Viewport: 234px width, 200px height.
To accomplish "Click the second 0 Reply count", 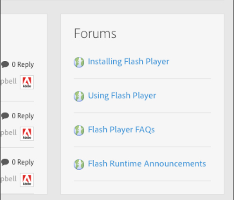I will [23, 116].
